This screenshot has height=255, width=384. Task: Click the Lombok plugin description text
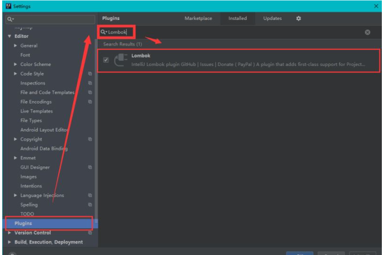tap(248, 64)
